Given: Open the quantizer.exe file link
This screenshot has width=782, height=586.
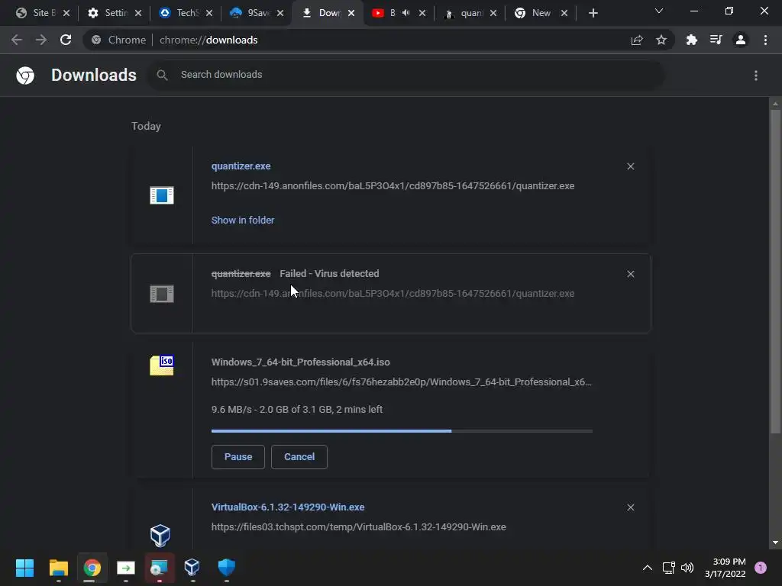Looking at the screenshot, I should pos(241,166).
